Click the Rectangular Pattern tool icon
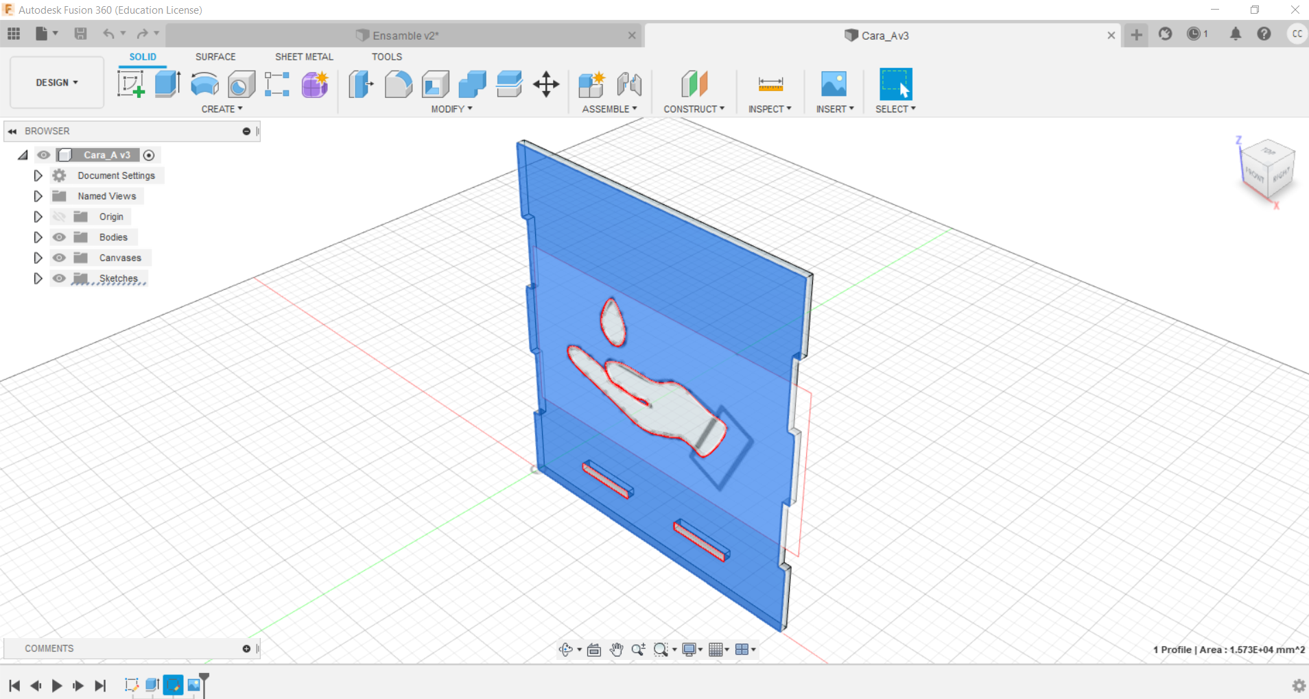The height and width of the screenshot is (699, 1309). pyautogui.click(x=277, y=84)
